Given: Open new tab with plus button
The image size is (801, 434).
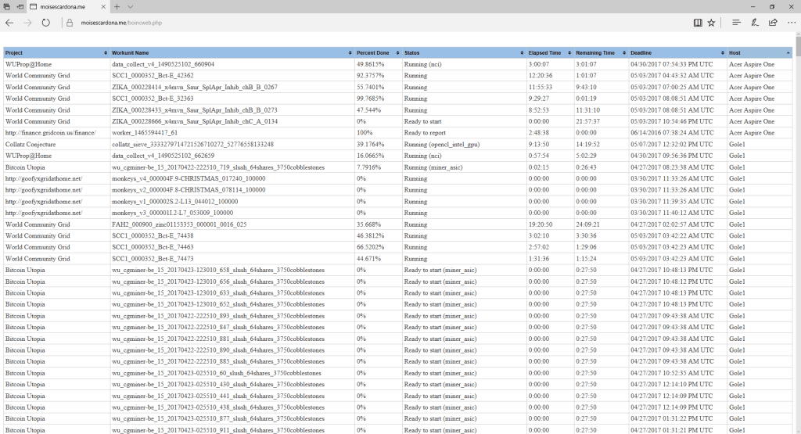Looking at the screenshot, I should [117, 6].
